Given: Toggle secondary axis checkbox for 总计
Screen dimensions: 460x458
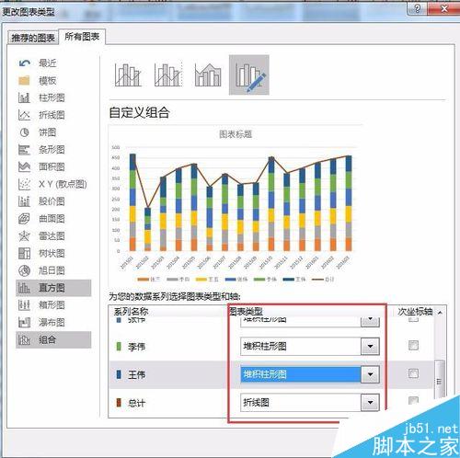Looking at the screenshot, I should (x=413, y=400).
